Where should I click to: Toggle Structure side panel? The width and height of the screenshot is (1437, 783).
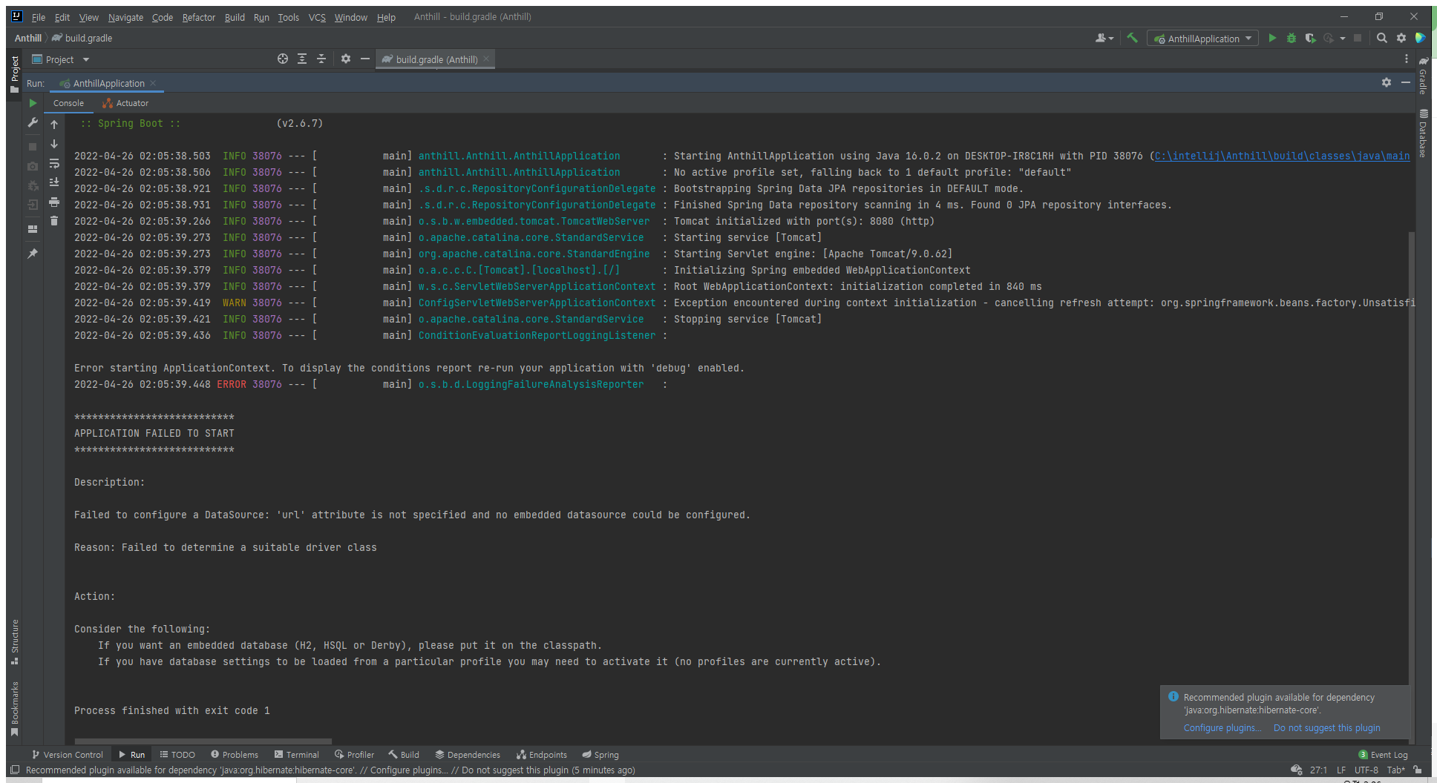(x=15, y=642)
